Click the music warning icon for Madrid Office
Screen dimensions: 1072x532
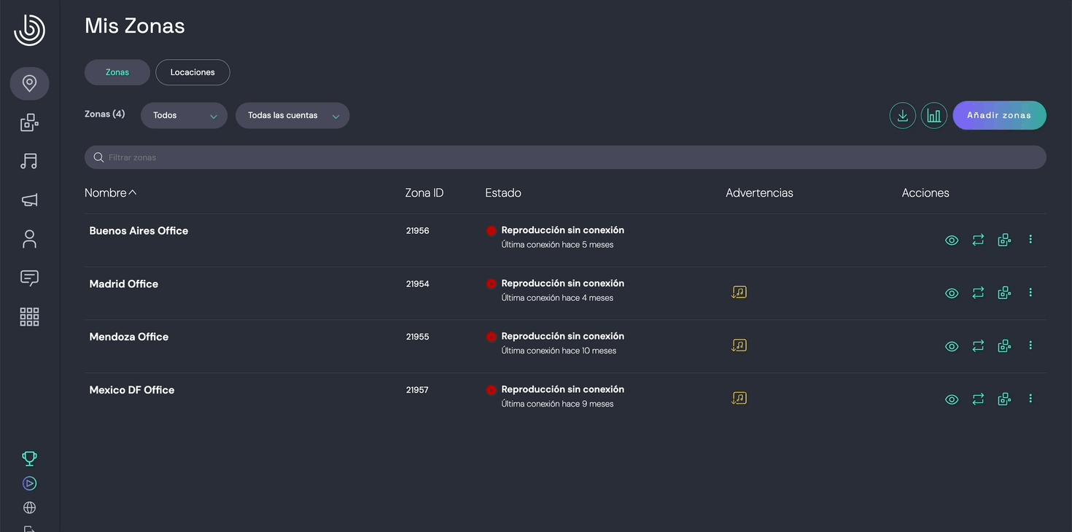739,292
